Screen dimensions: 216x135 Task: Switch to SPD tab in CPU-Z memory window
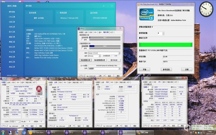tap(112, 82)
